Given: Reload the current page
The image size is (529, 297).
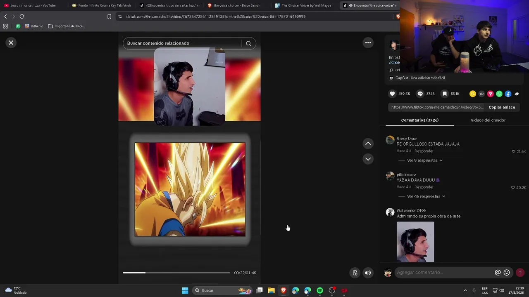Looking at the screenshot, I should (22, 16).
